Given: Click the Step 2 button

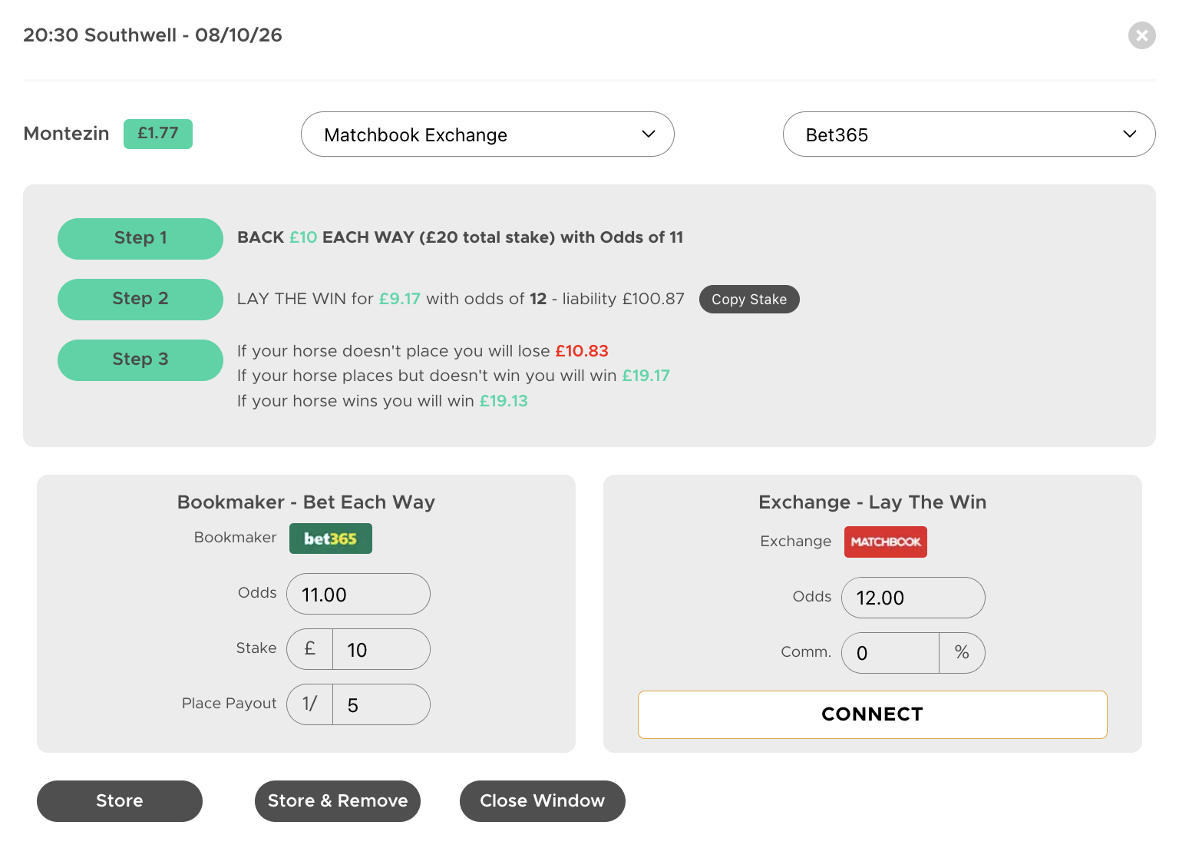Looking at the screenshot, I should coord(140,299).
